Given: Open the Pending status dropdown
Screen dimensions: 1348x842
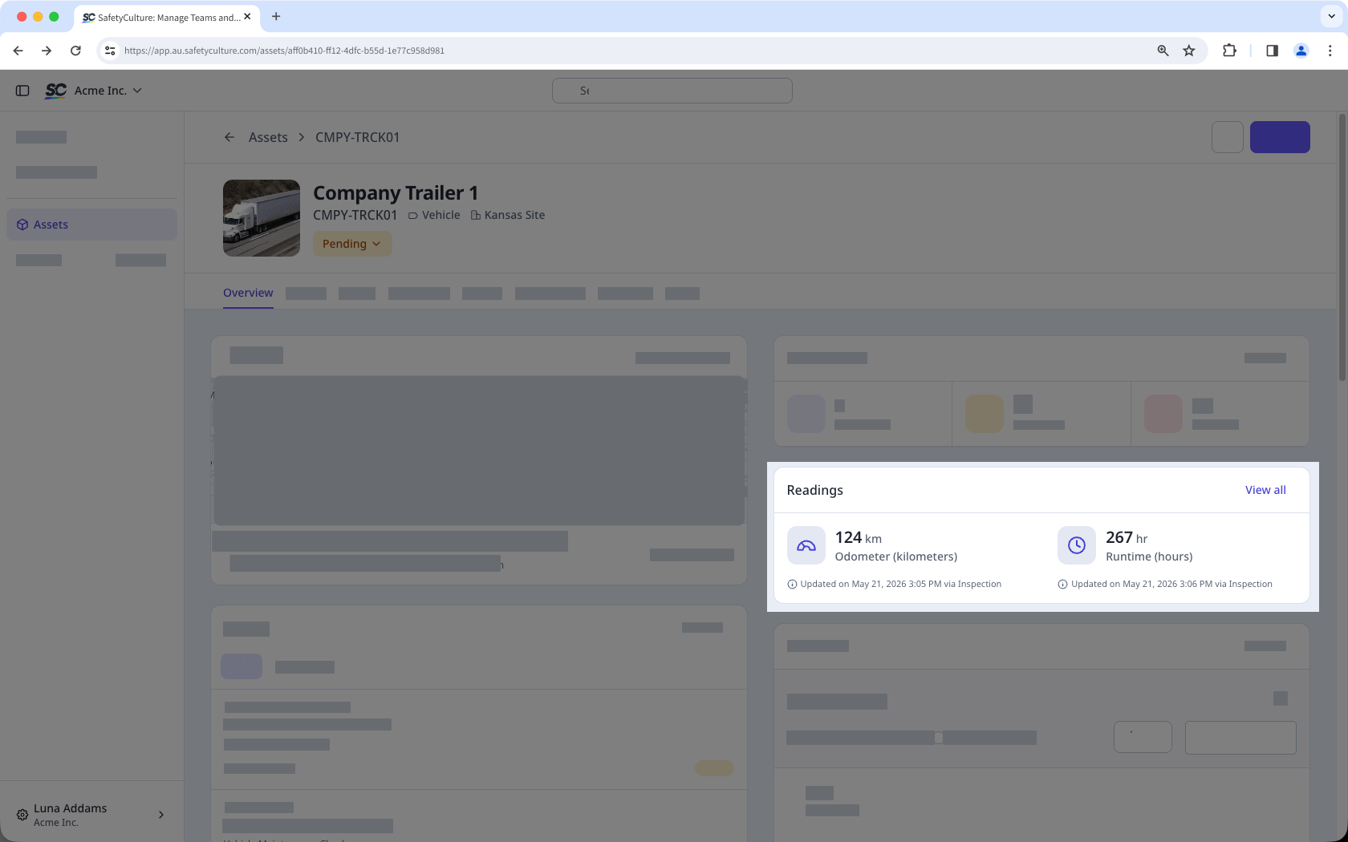Looking at the screenshot, I should click(x=352, y=244).
